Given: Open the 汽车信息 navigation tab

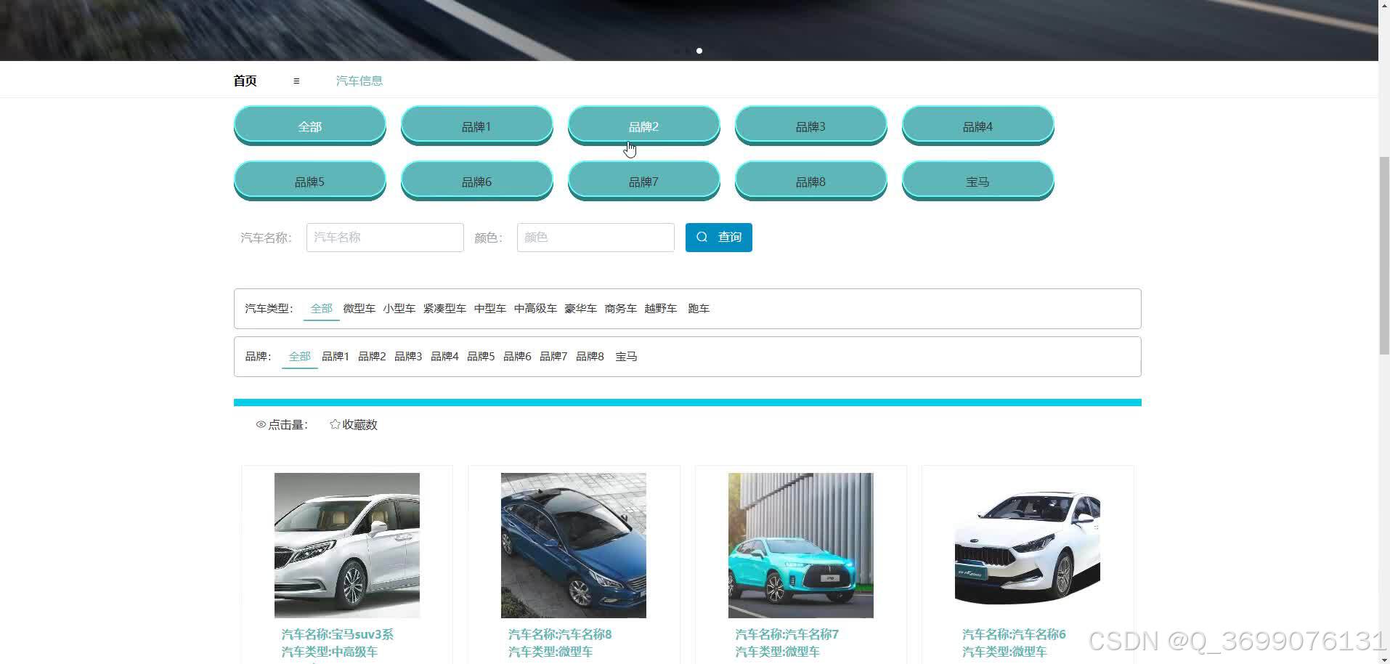Looking at the screenshot, I should point(359,81).
